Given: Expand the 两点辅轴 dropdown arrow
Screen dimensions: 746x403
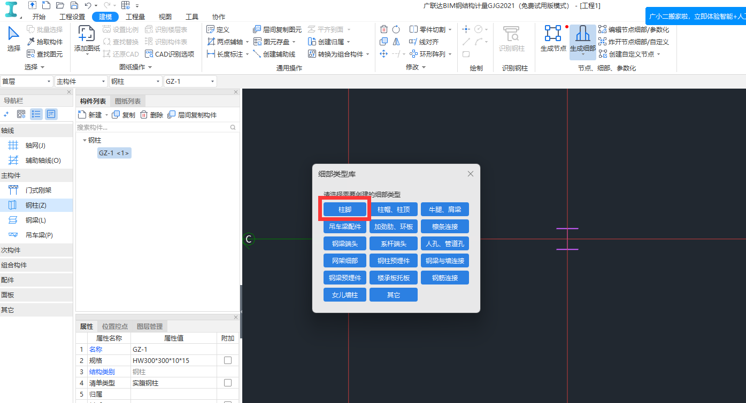Looking at the screenshot, I should click(x=248, y=42).
